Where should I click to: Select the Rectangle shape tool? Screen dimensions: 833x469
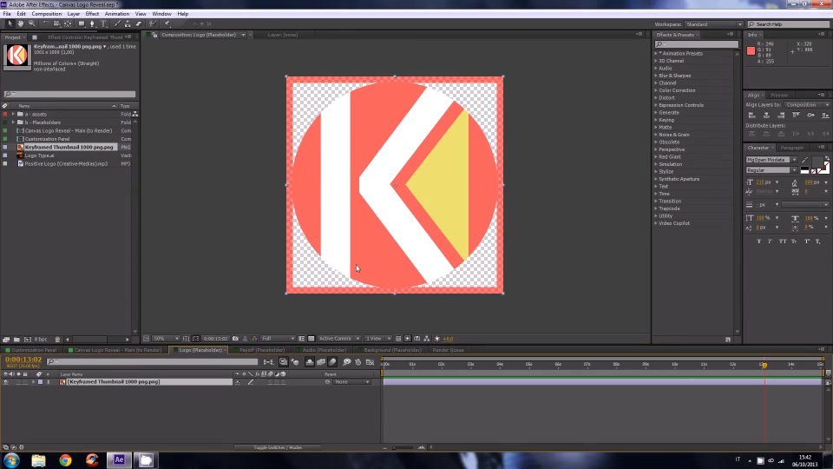(x=82, y=24)
